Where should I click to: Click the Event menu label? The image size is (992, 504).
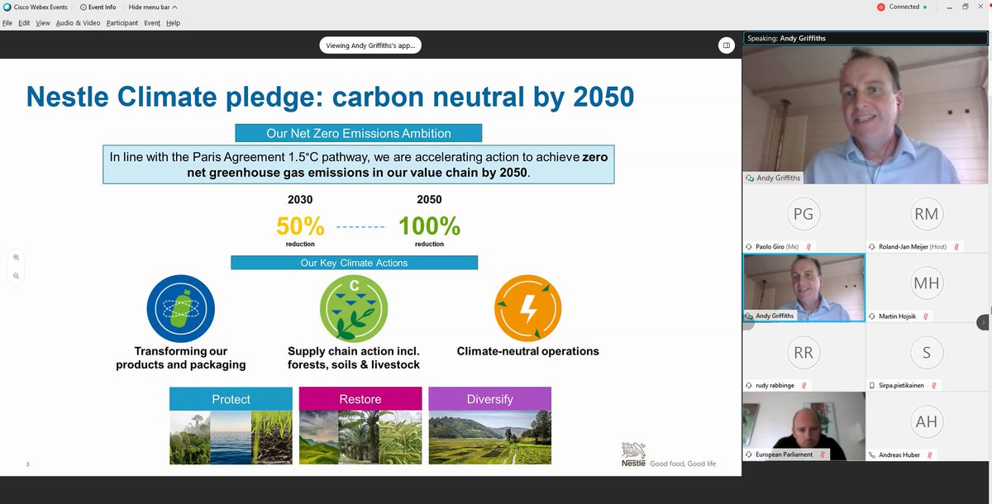click(x=150, y=22)
